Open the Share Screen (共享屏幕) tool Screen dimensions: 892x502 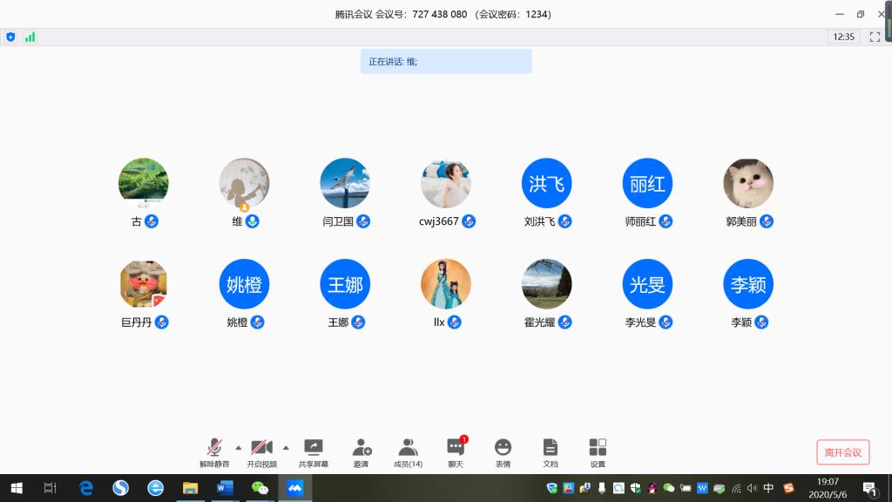pos(313,452)
